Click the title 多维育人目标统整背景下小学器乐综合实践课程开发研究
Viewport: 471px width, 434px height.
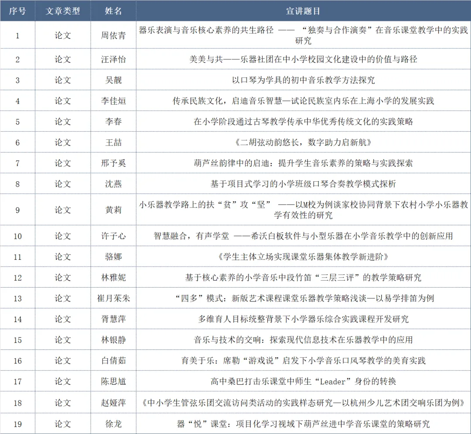pyautogui.click(x=303, y=319)
